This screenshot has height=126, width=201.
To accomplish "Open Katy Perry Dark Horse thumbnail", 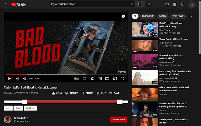I will pyautogui.click(x=145, y=29).
